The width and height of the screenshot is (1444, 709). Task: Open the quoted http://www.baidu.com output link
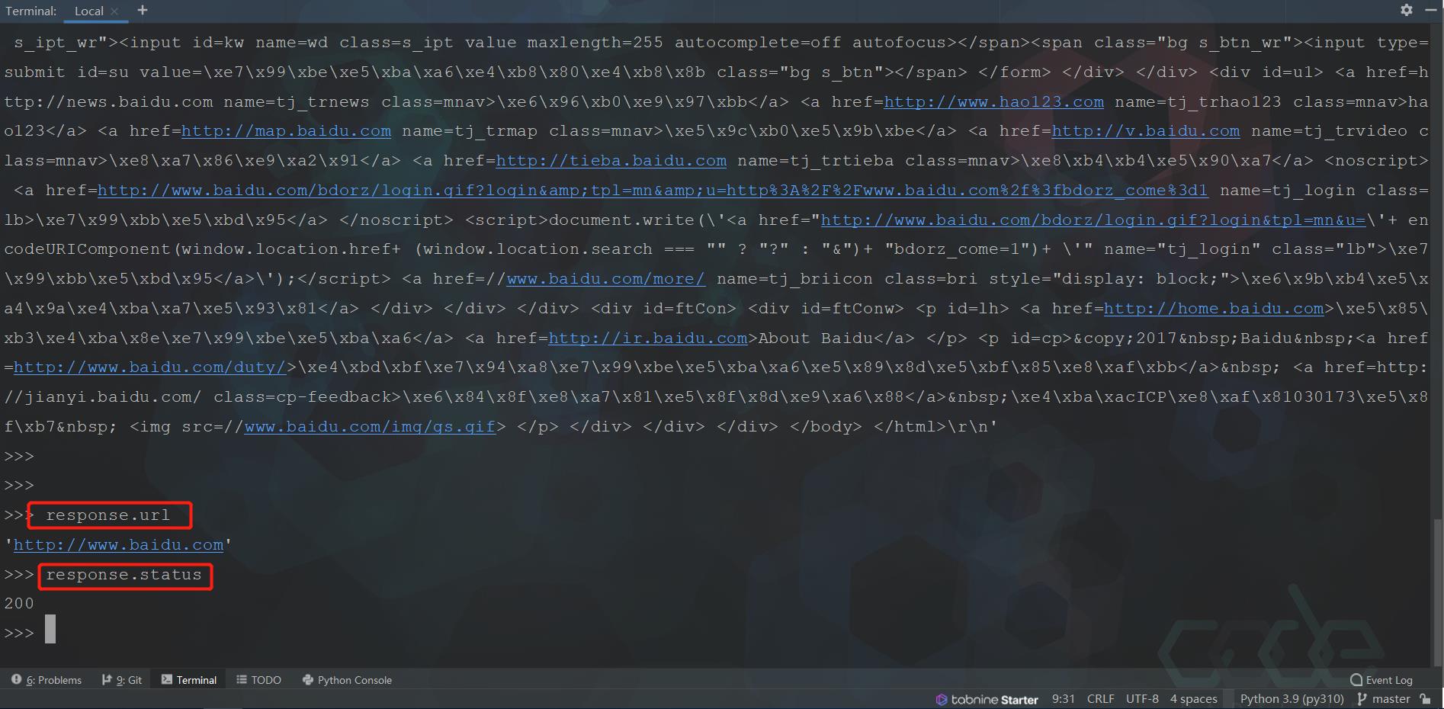(118, 546)
